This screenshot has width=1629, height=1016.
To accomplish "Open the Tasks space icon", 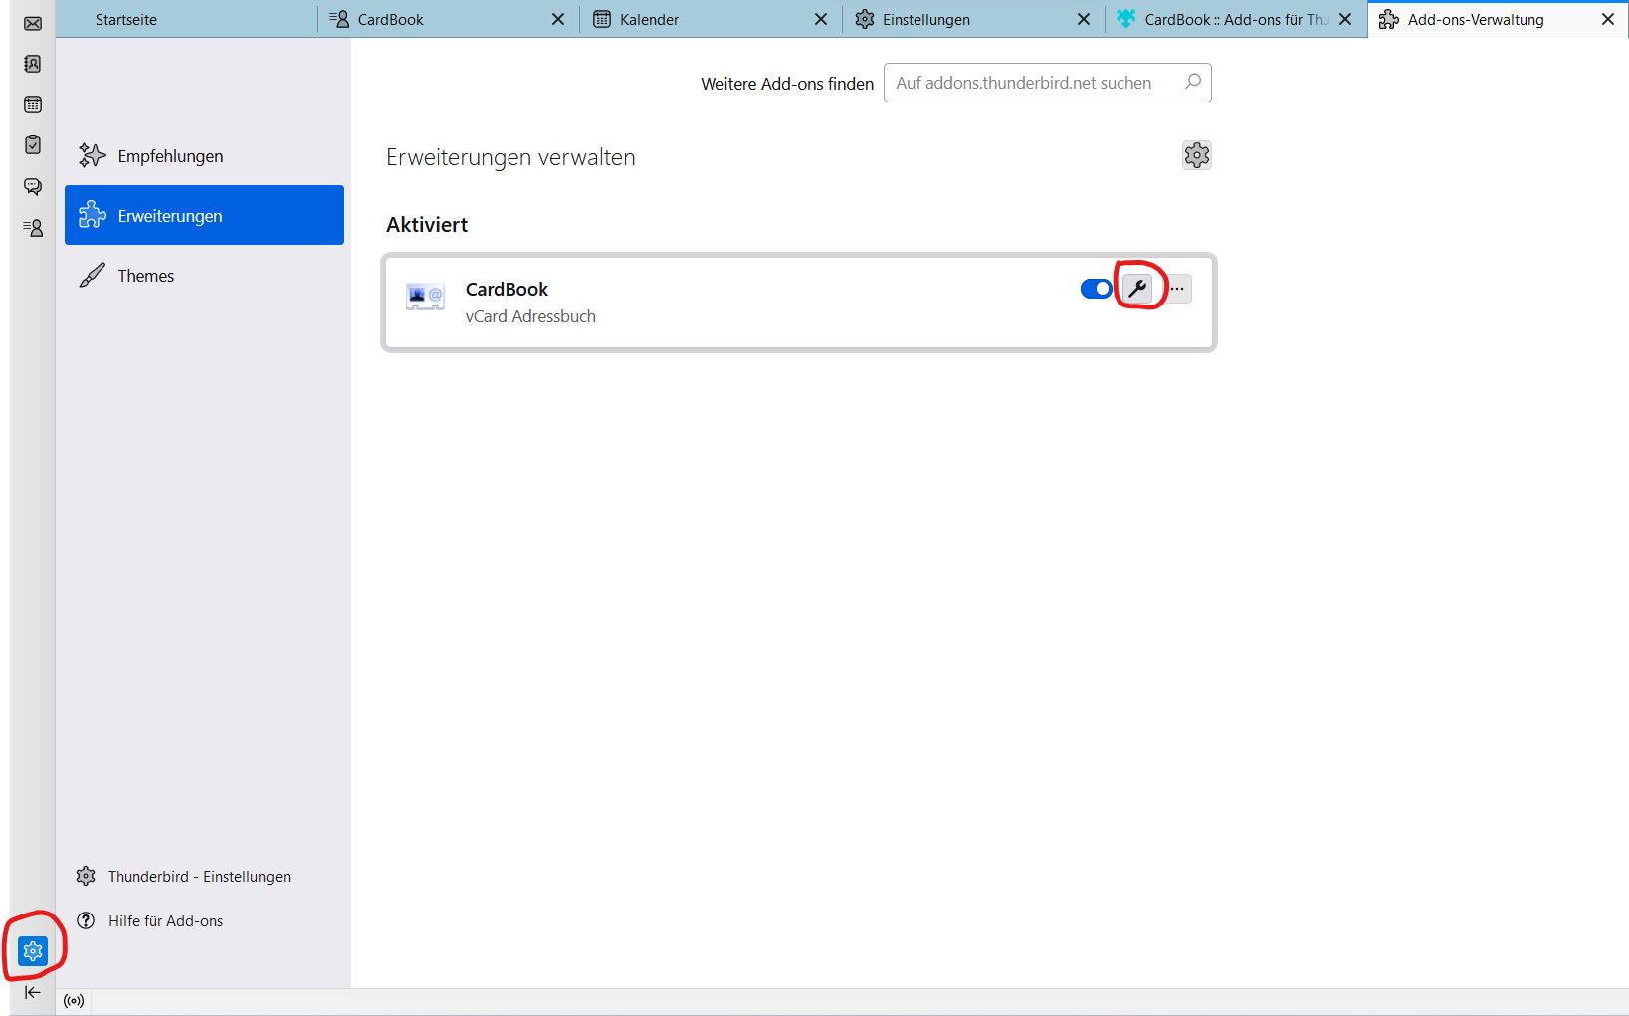I will click(33, 145).
